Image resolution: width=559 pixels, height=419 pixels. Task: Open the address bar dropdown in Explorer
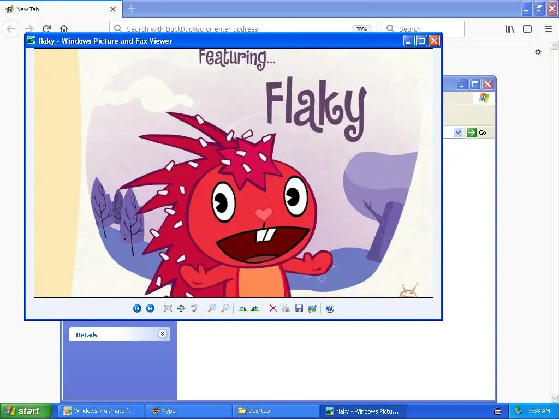458,133
